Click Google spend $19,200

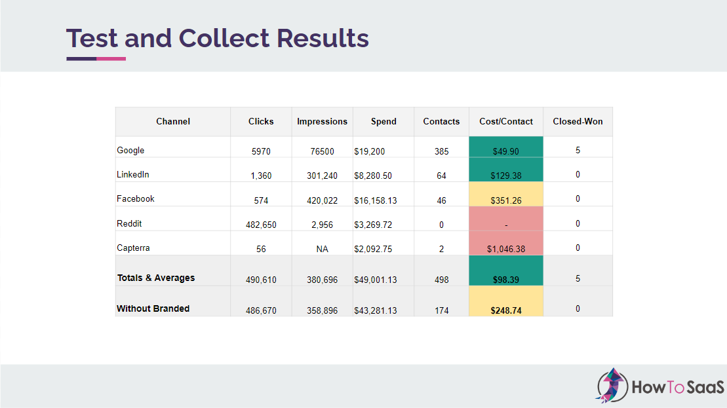[x=370, y=151]
